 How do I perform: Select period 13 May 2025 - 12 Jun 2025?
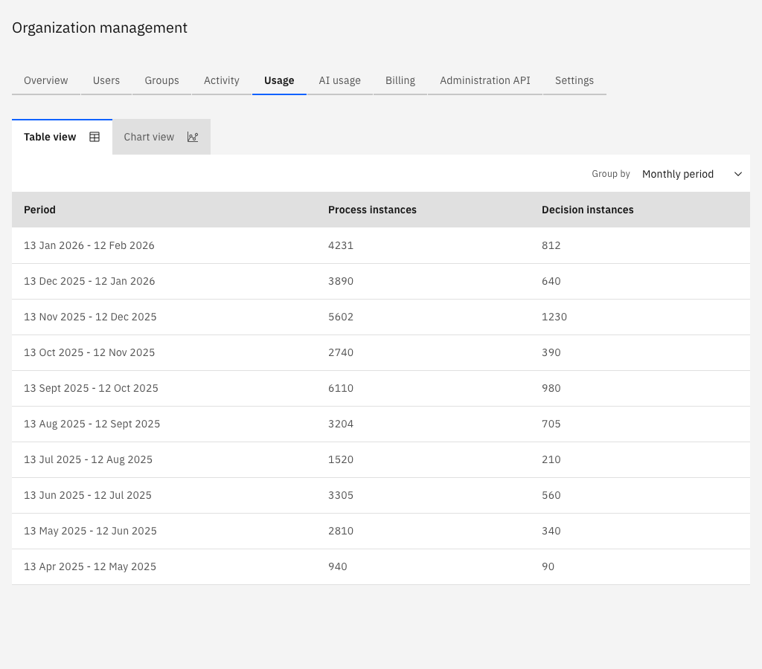pyautogui.click(x=90, y=531)
